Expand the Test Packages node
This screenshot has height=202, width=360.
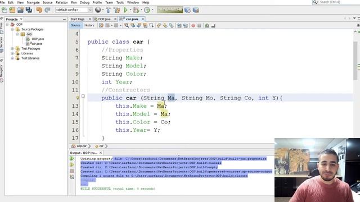point(12,49)
